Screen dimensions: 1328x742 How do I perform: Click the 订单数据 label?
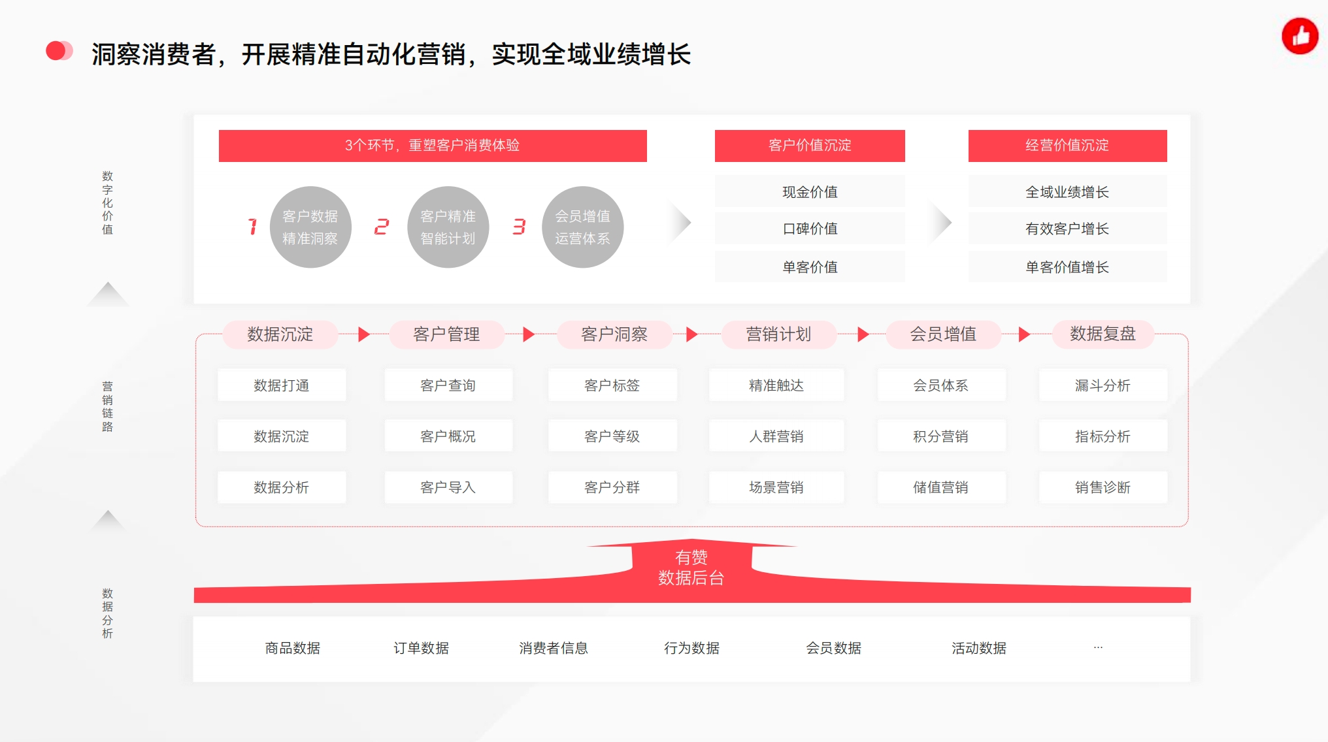(422, 648)
